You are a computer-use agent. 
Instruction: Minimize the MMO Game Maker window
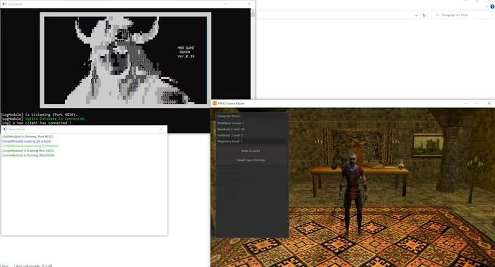pos(465,103)
